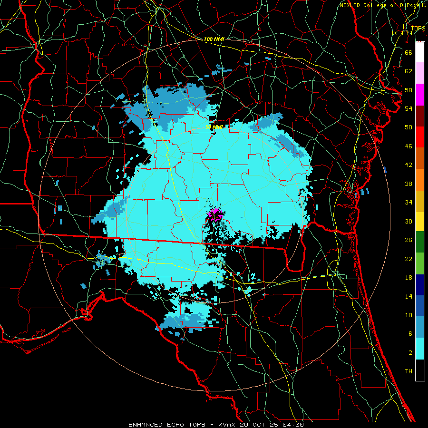Click the 'TH' legend label
The width and height of the screenshot is (428, 428).
point(409,371)
